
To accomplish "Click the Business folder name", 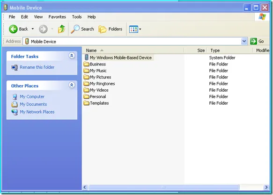I will [x=98, y=64].
